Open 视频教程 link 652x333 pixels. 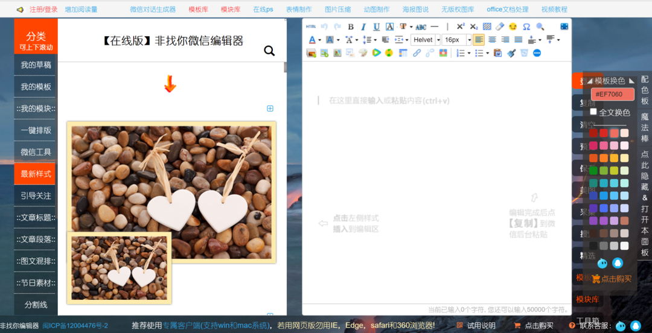click(554, 9)
